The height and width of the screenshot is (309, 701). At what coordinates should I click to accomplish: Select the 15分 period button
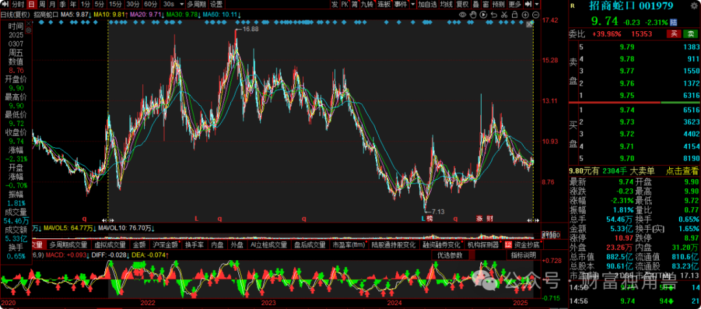(116, 4)
